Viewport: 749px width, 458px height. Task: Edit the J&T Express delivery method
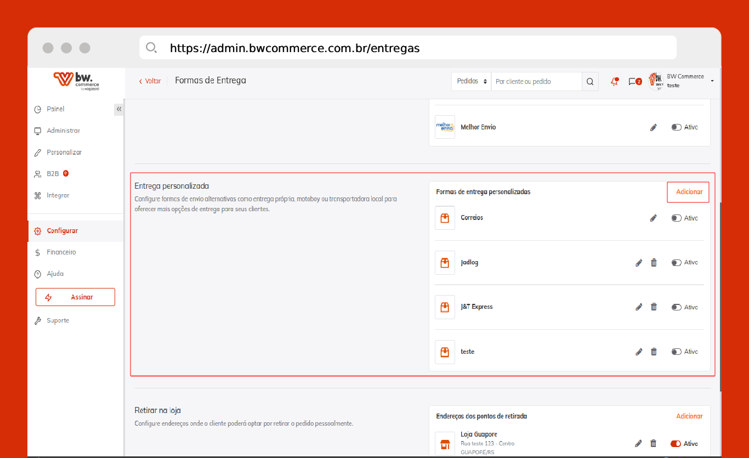pyautogui.click(x=639, y=307)
